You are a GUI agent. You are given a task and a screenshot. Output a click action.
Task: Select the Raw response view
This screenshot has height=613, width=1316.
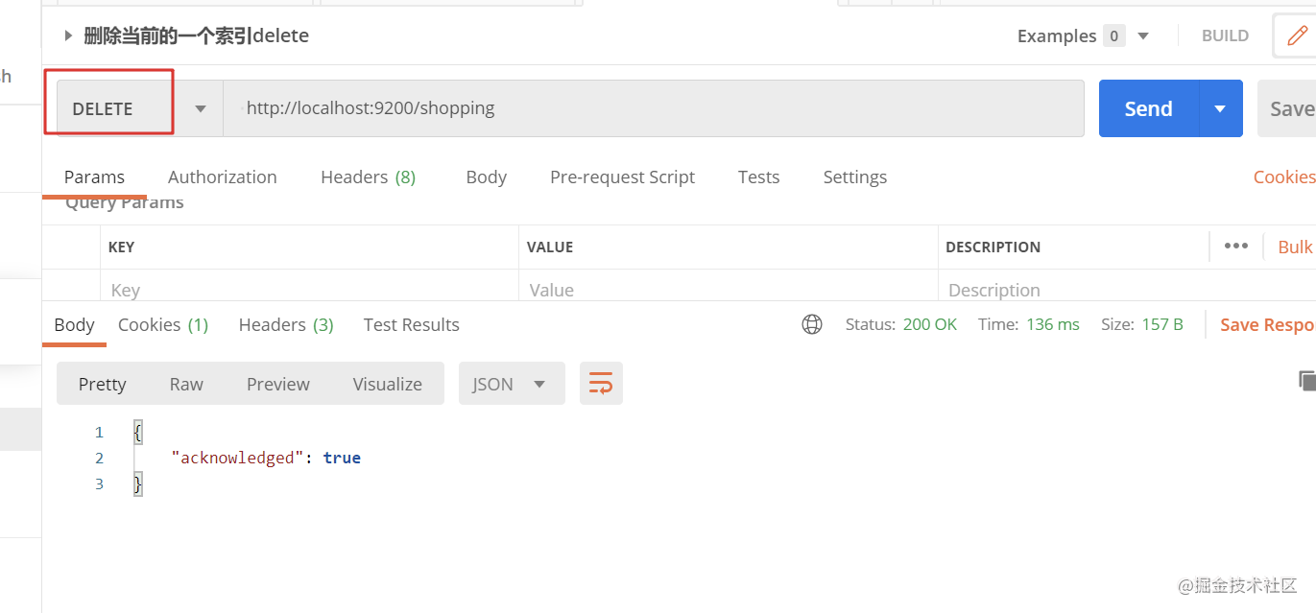pos(186,384)
